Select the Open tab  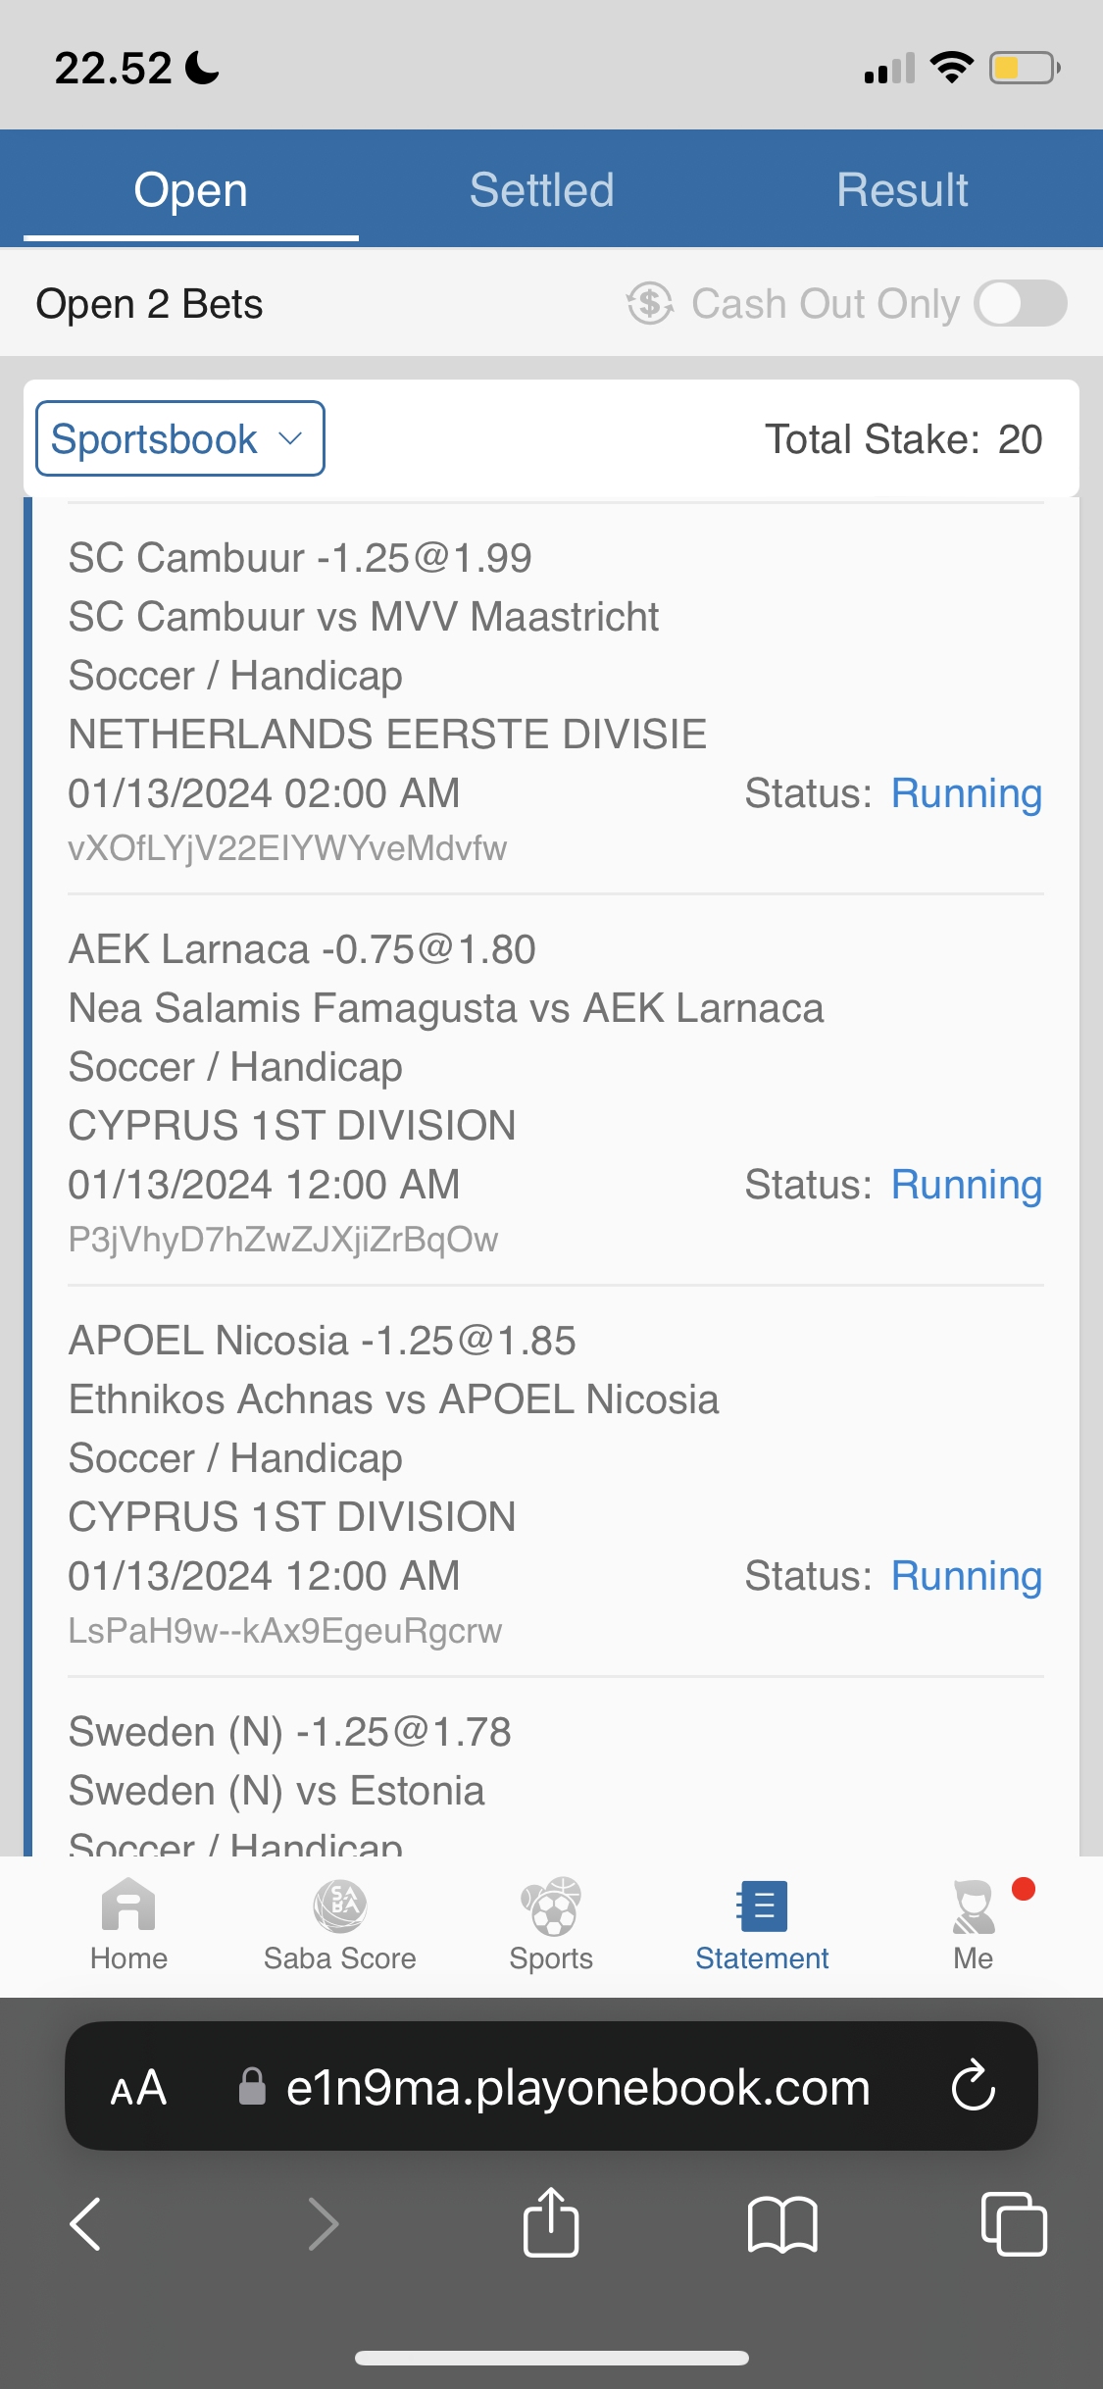[191, 189]
